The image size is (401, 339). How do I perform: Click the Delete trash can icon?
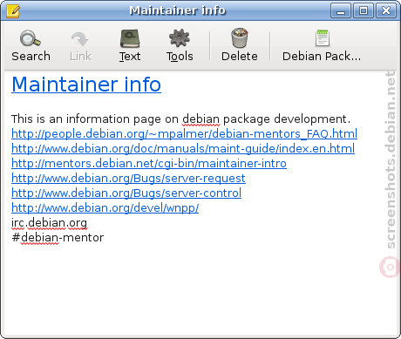click(x=240, y=38)
